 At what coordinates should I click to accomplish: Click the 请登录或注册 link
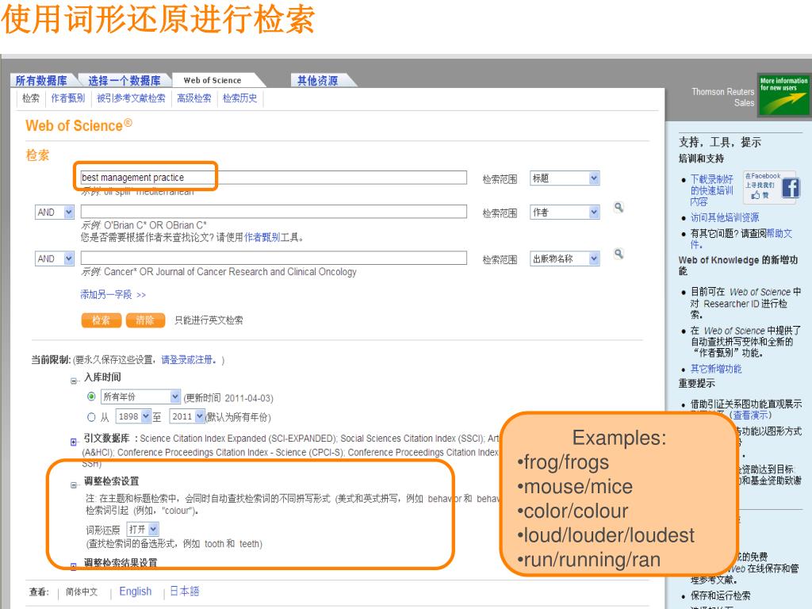189,359
